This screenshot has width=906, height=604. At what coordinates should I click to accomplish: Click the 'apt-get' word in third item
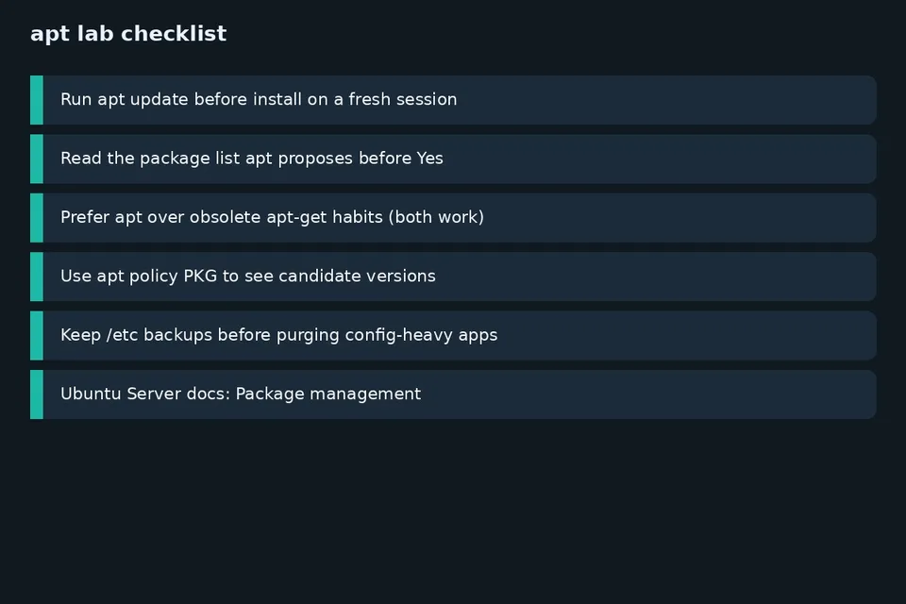(x=293, y=218)
